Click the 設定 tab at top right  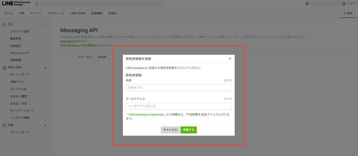[x=348, y=13]
